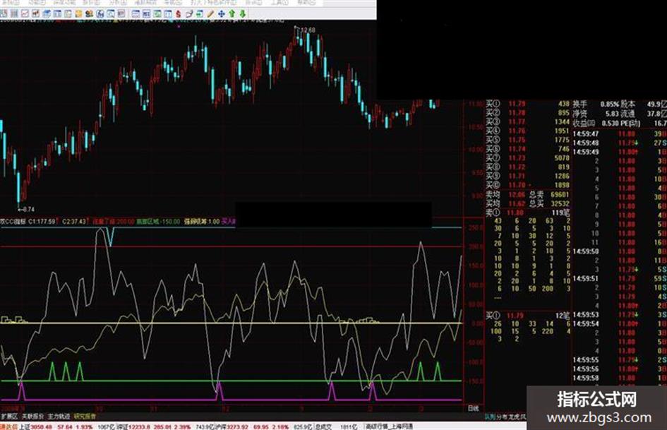Click the 14:59:58 trade tick row
Screen dimensions: 667x430
(x=620, y=378)
